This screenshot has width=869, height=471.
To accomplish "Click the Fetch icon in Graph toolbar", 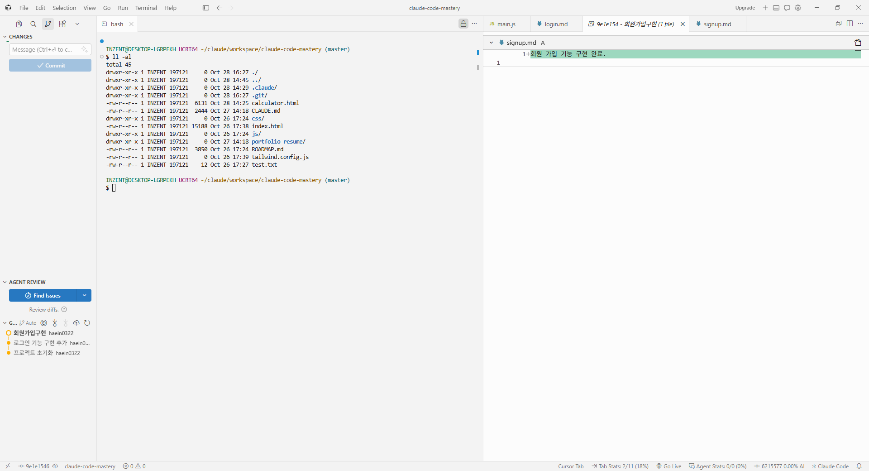I will (x=55, y=323).
